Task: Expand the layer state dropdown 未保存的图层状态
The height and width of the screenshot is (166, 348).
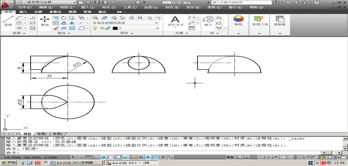Action: point(157,23)
